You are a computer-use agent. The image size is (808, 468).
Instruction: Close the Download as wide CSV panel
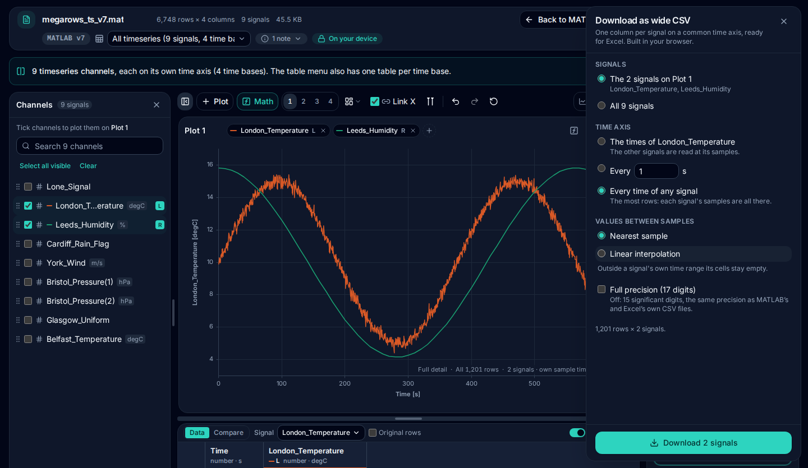point(784,21)
